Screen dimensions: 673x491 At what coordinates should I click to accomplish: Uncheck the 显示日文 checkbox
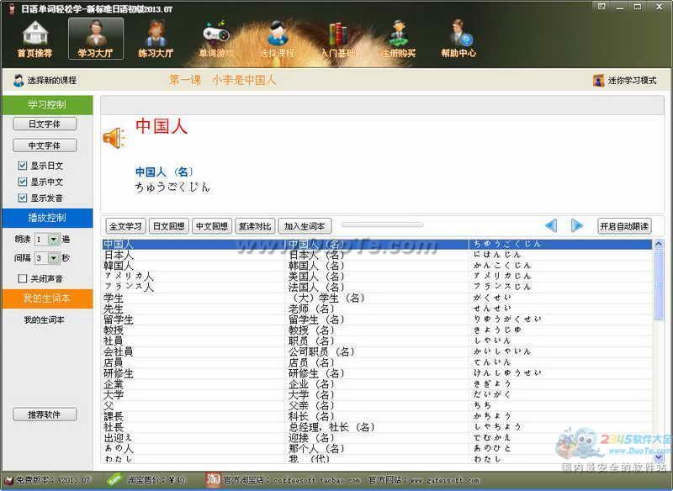click(23, 166)
